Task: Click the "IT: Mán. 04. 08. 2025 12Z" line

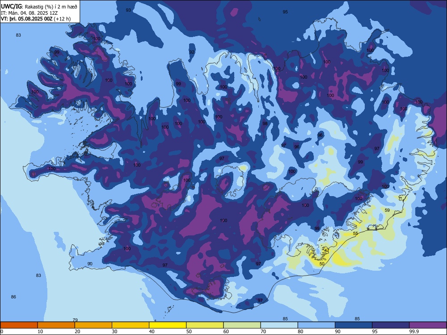Action: [x=30, y=13]
